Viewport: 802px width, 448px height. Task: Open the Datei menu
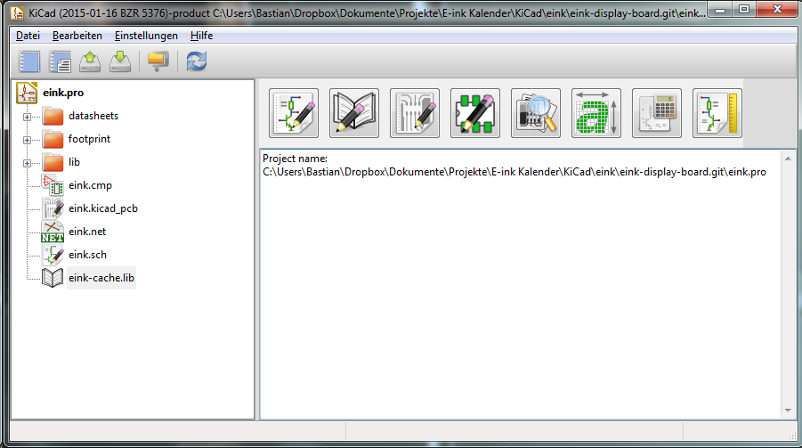[28, 36]
